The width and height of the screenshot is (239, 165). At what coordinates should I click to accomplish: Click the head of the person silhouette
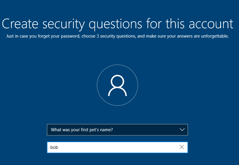click(x=117, y=81)
